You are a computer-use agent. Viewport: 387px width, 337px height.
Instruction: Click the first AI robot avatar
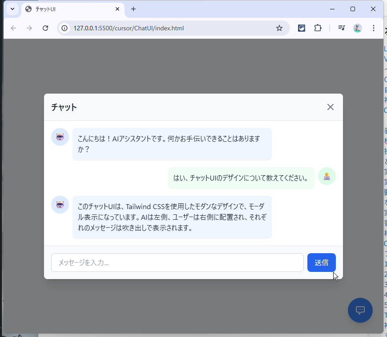(60, 137)
